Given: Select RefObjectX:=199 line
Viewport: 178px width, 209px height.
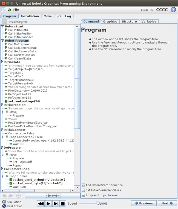Looking at the screenshot, I should click(19, 94).
